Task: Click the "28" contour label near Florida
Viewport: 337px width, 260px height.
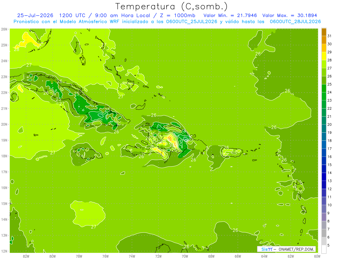Action: pyautogui.click(x=16, y=49)
